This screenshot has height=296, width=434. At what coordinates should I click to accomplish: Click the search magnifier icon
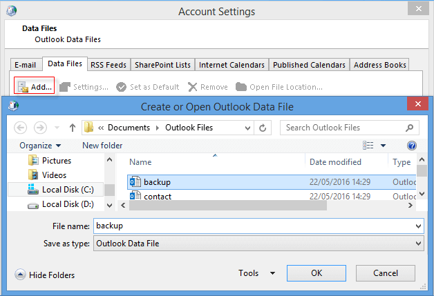[x=410, y=128]
